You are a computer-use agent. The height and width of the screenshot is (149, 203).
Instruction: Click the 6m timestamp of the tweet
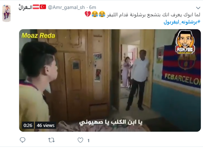93,7
